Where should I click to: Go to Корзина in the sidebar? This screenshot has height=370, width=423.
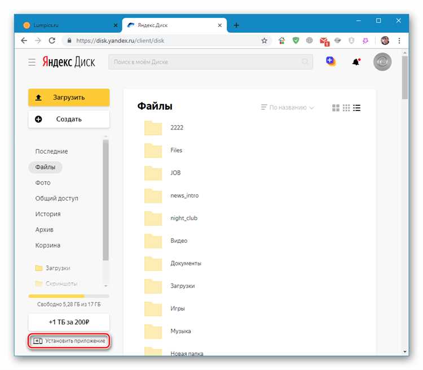pos(48,246)
